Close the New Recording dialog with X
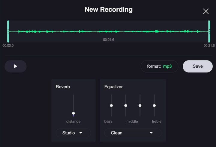 tap(206, 11)
